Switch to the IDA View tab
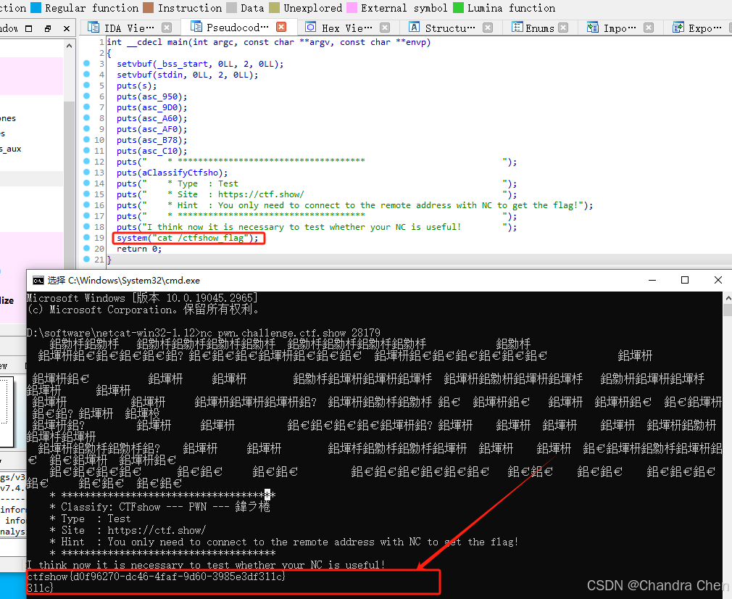This screenshot has width=732, height=599. tap(129, 28)
